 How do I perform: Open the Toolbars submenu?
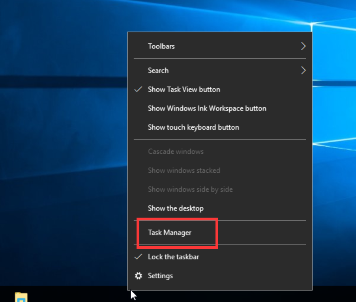[x=220, y=46]
